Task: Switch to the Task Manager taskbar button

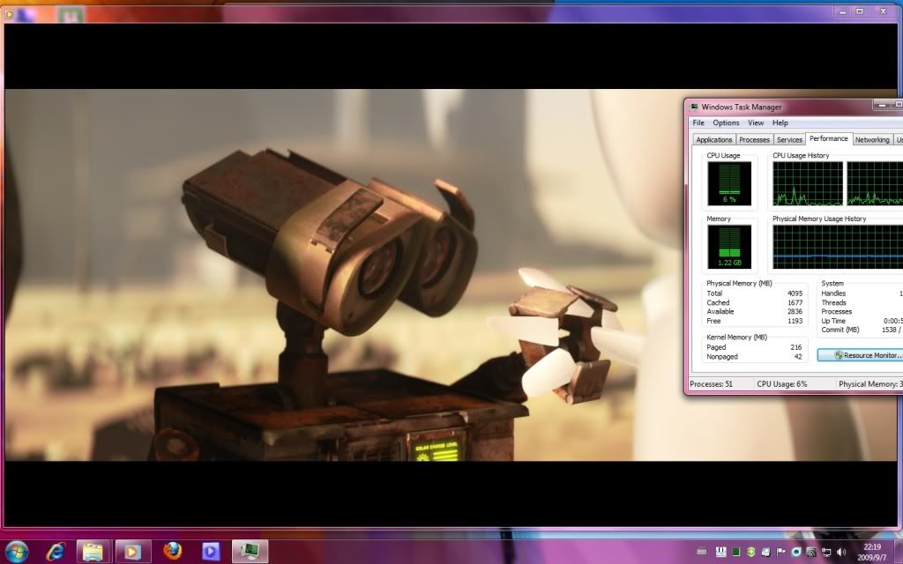Action: (250, 552)
